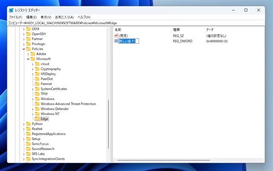Open the 表示(V) menu
Image resolution: width=273 pixels, height=171 pixels.
point(46,17)
